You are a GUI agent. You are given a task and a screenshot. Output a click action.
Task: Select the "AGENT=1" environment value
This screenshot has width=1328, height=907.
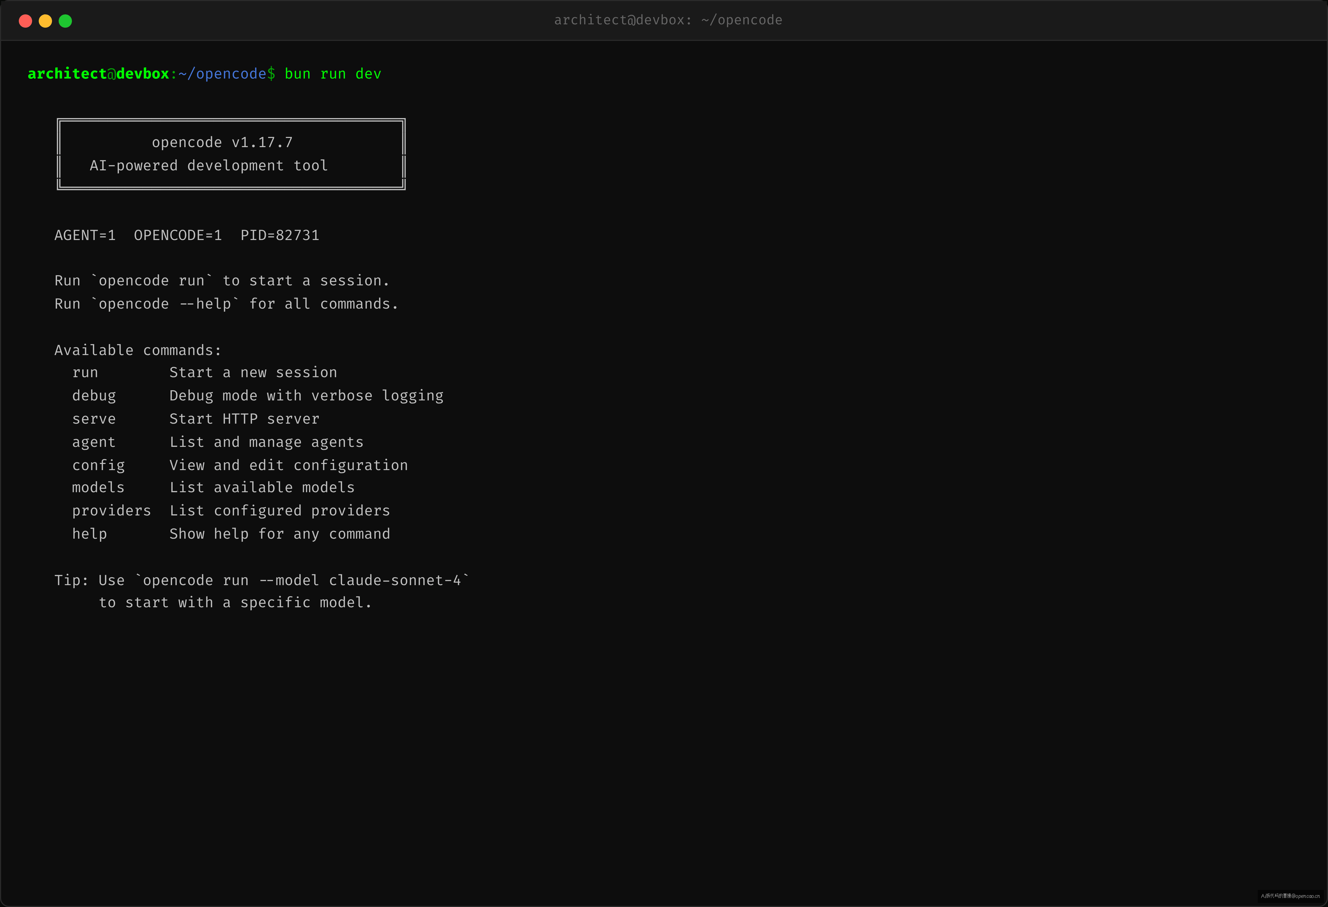85,235
